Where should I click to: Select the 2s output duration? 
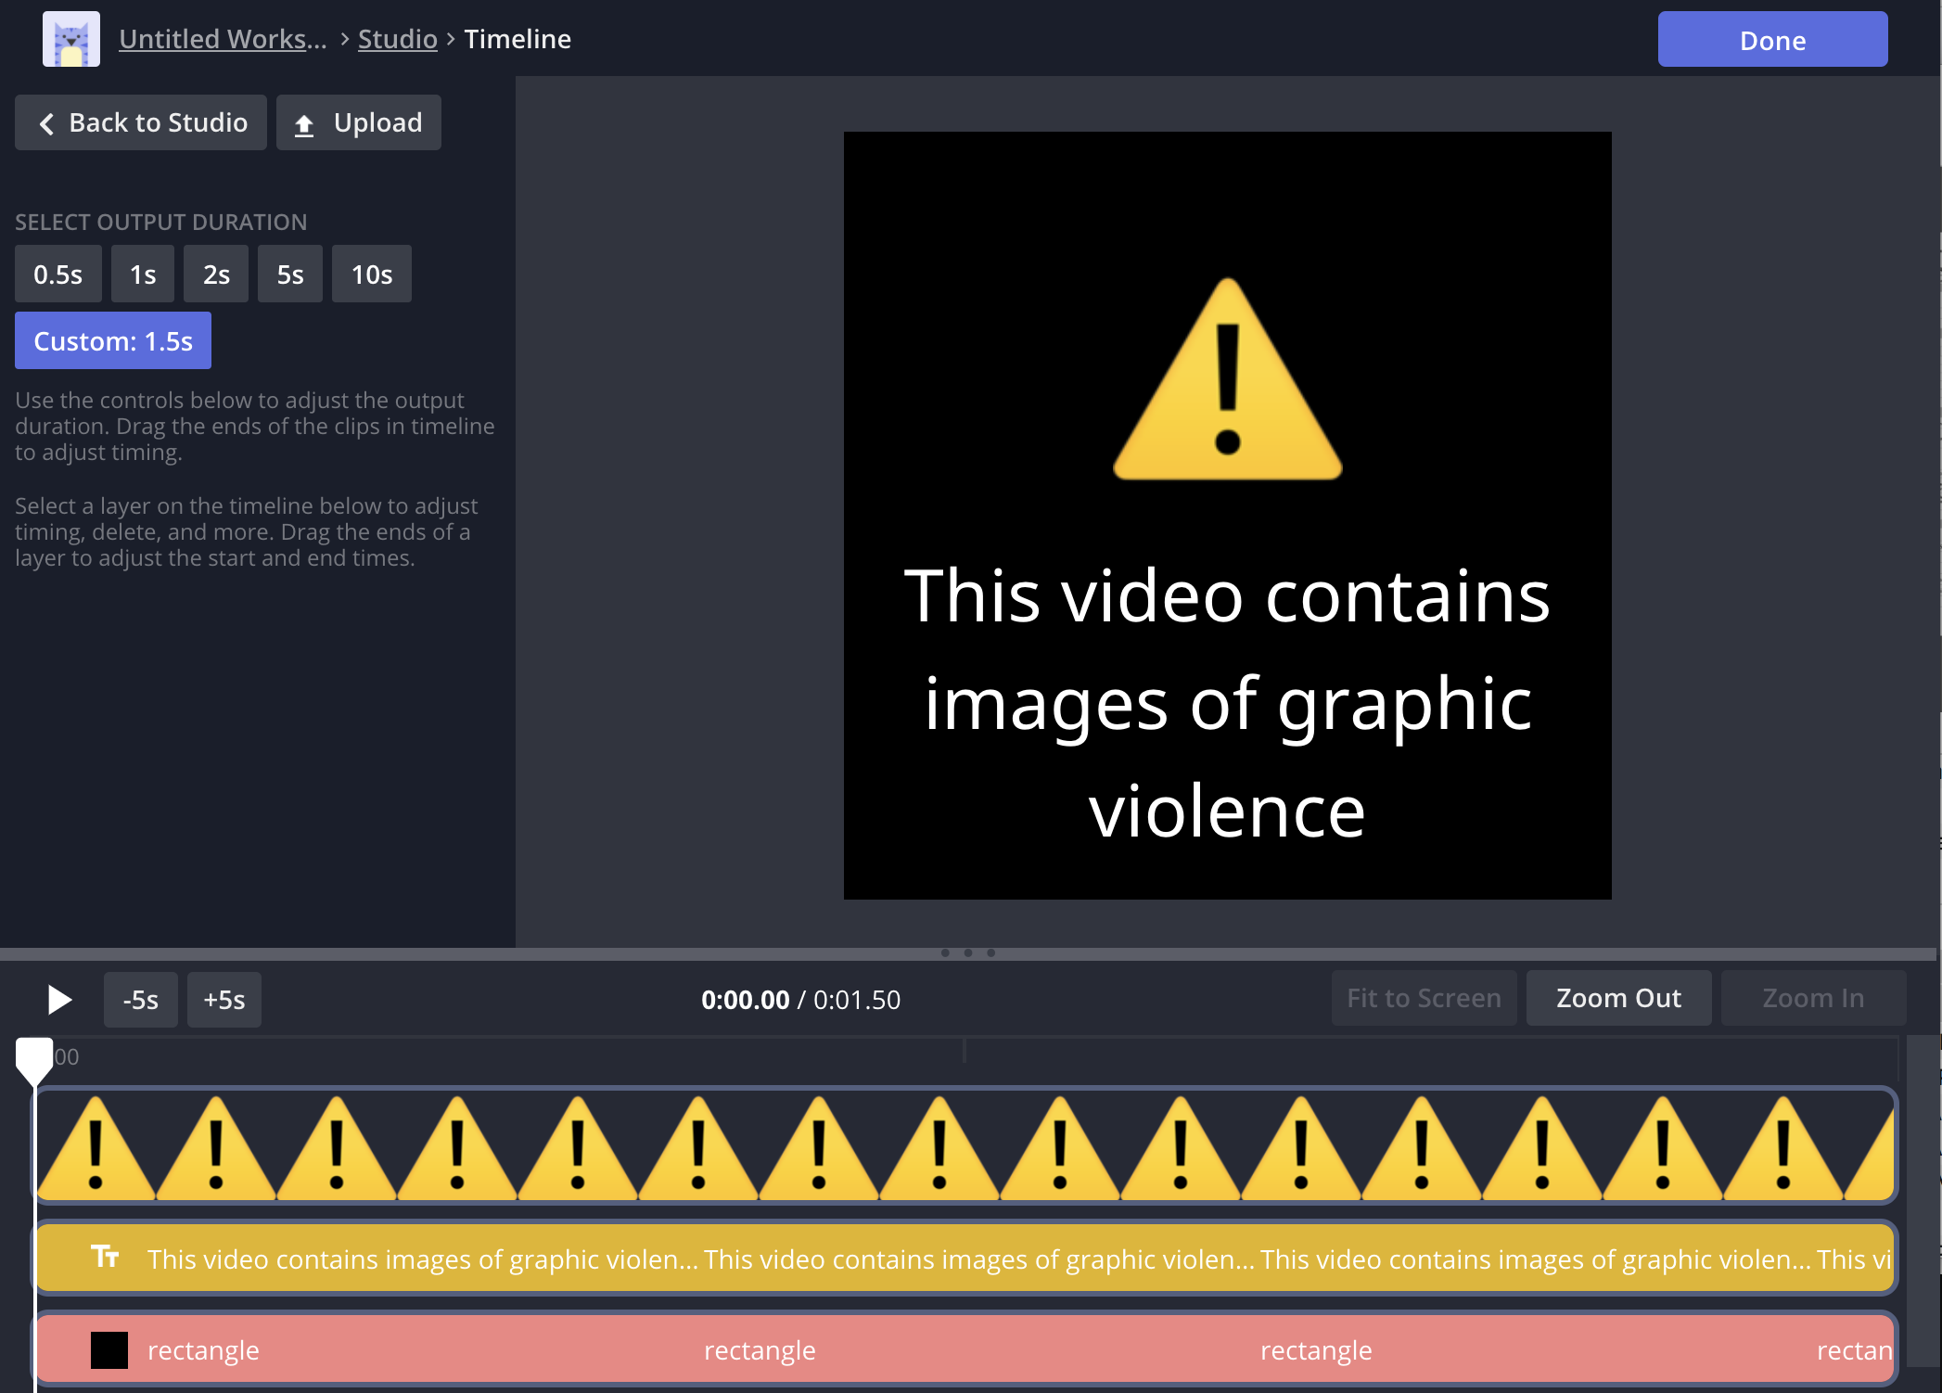(214, 273)
